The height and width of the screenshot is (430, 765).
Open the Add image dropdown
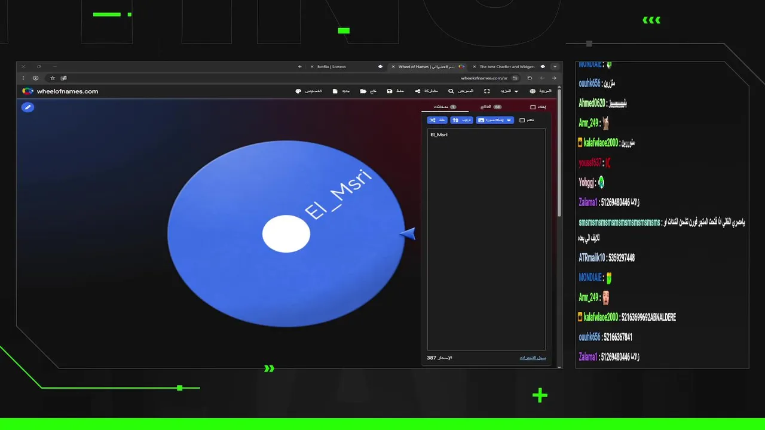[494, 120]
